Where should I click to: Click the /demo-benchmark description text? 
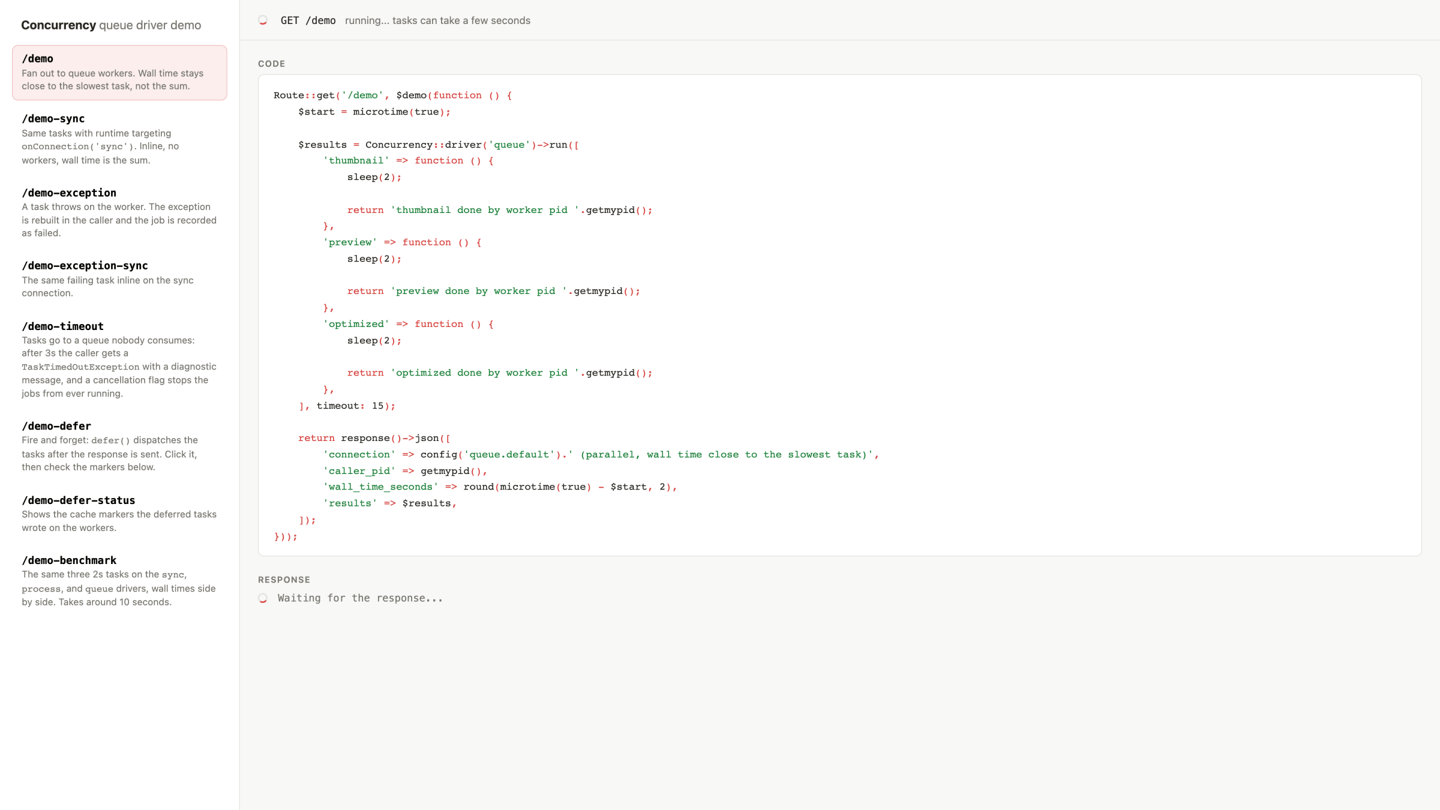pyautogui.click(x=119, y=588)
